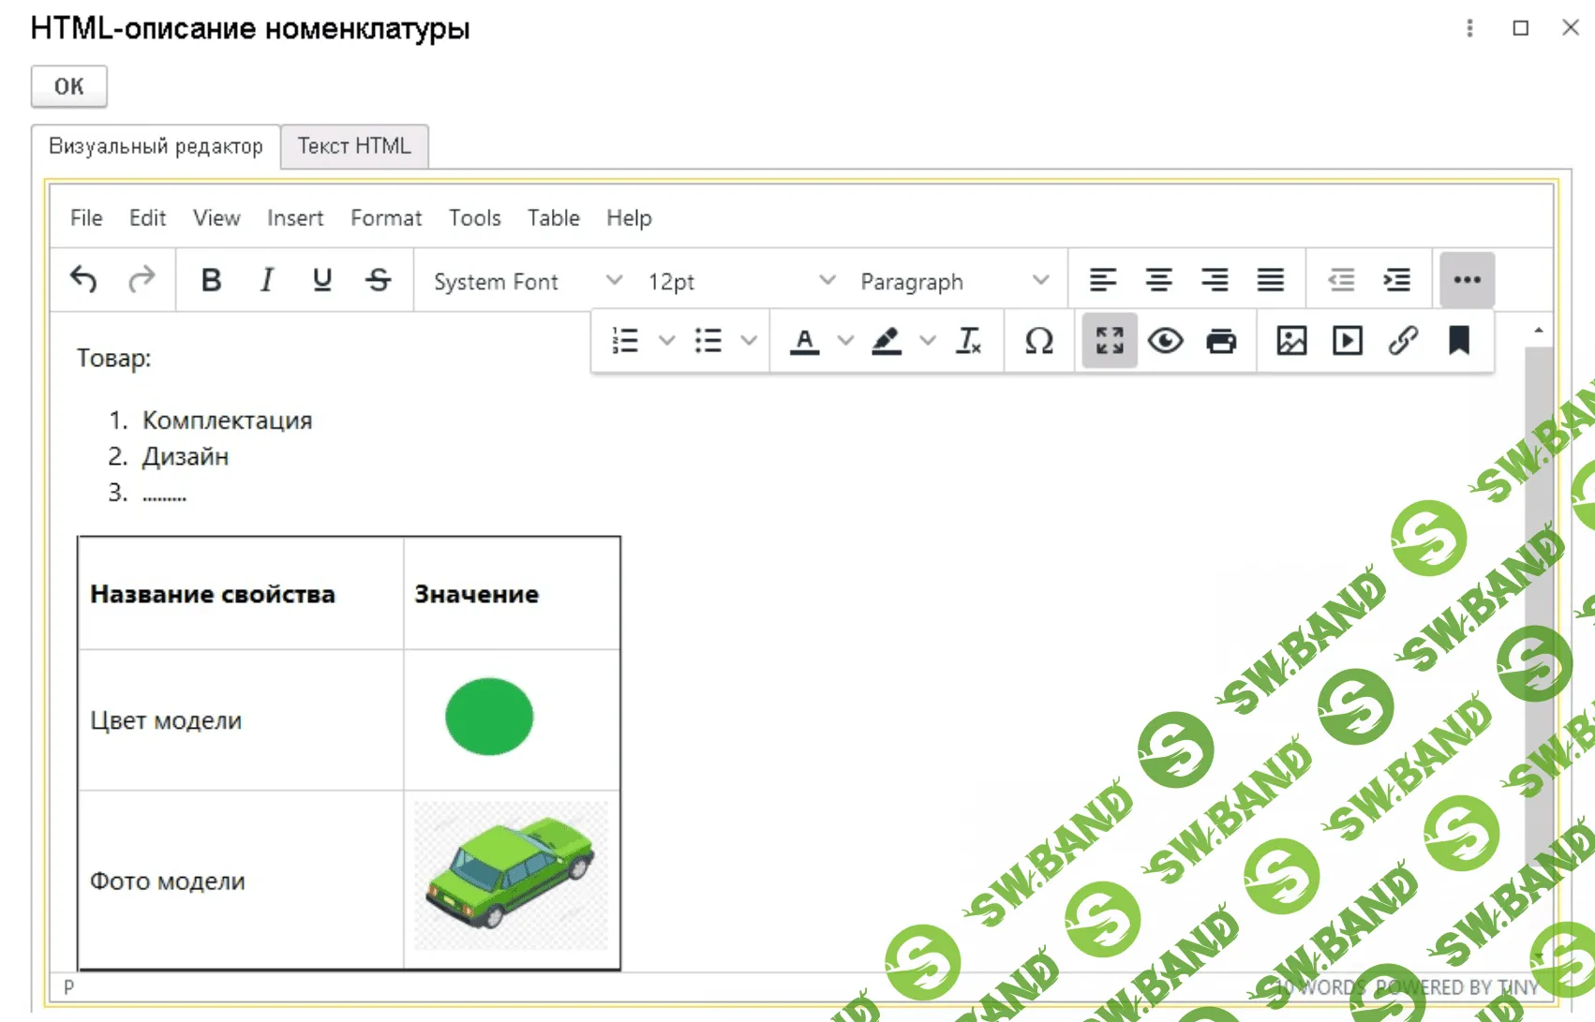Toggle bold formatting
This screenshot has width=1595, height=1022.
(x=211, y=280)
